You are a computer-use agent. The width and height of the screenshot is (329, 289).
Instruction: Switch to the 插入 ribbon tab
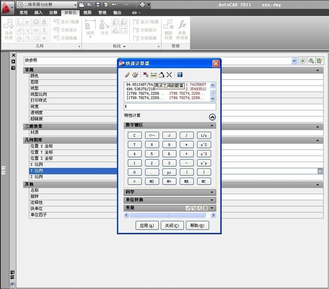pyautogui.click(x=38, y=13)
